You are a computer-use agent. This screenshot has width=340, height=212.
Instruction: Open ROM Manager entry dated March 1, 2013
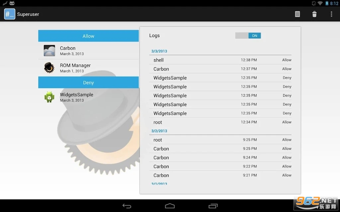click(88, 68)
